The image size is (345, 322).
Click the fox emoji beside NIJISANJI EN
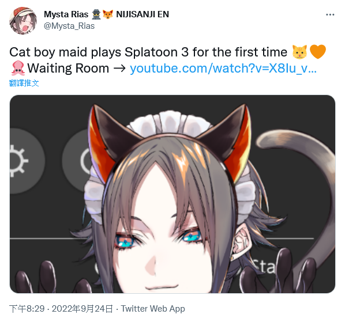(108, 14)
